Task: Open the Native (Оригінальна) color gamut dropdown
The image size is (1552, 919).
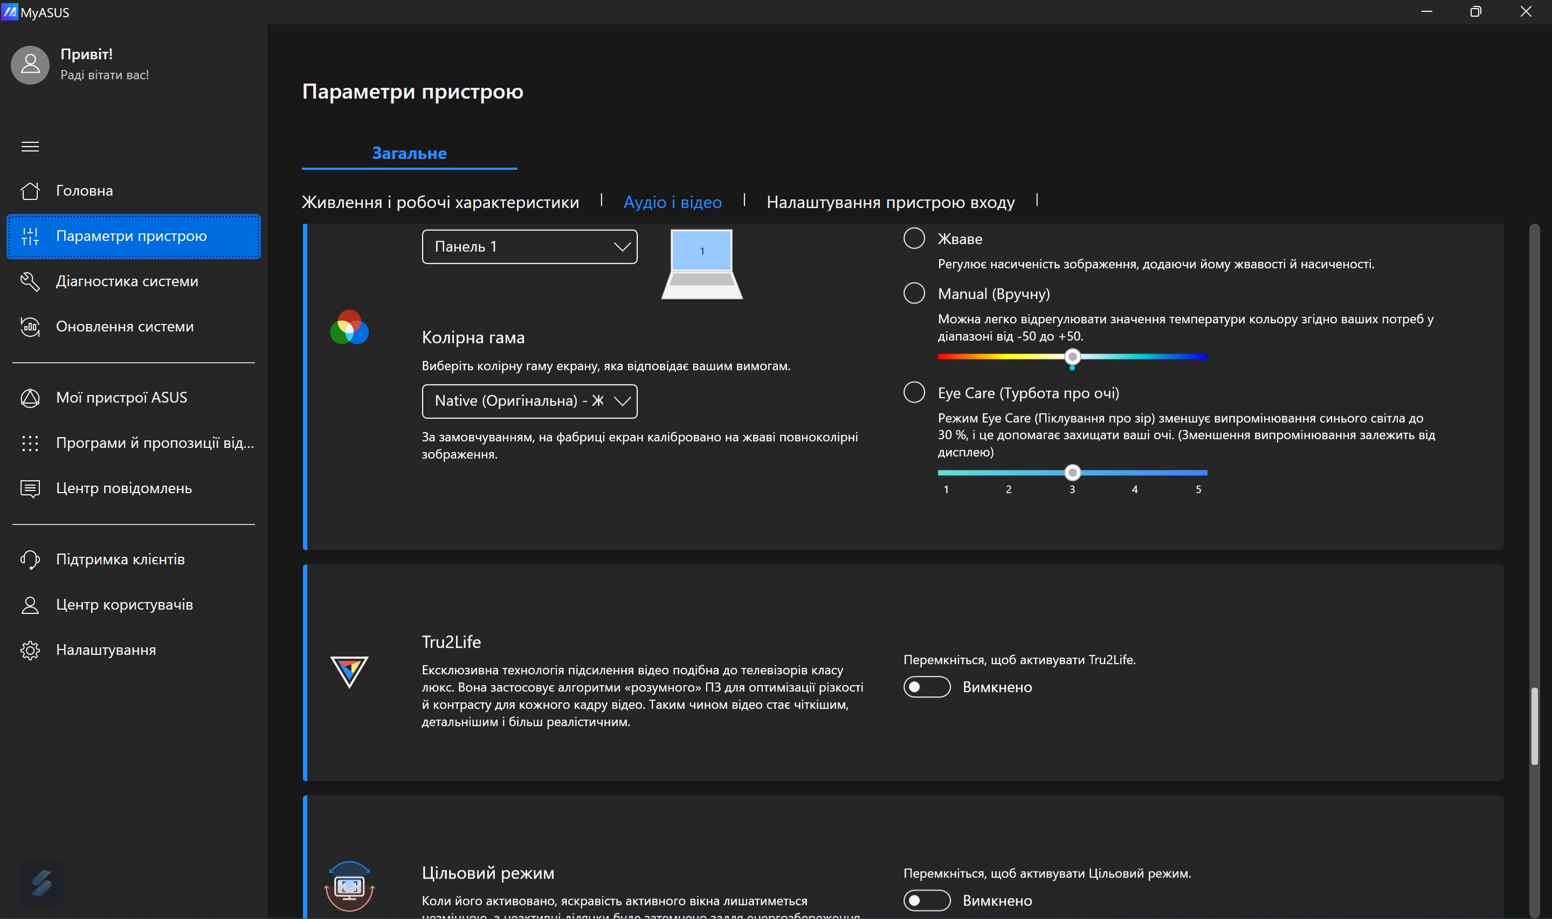Action: (x=529, y=402)
